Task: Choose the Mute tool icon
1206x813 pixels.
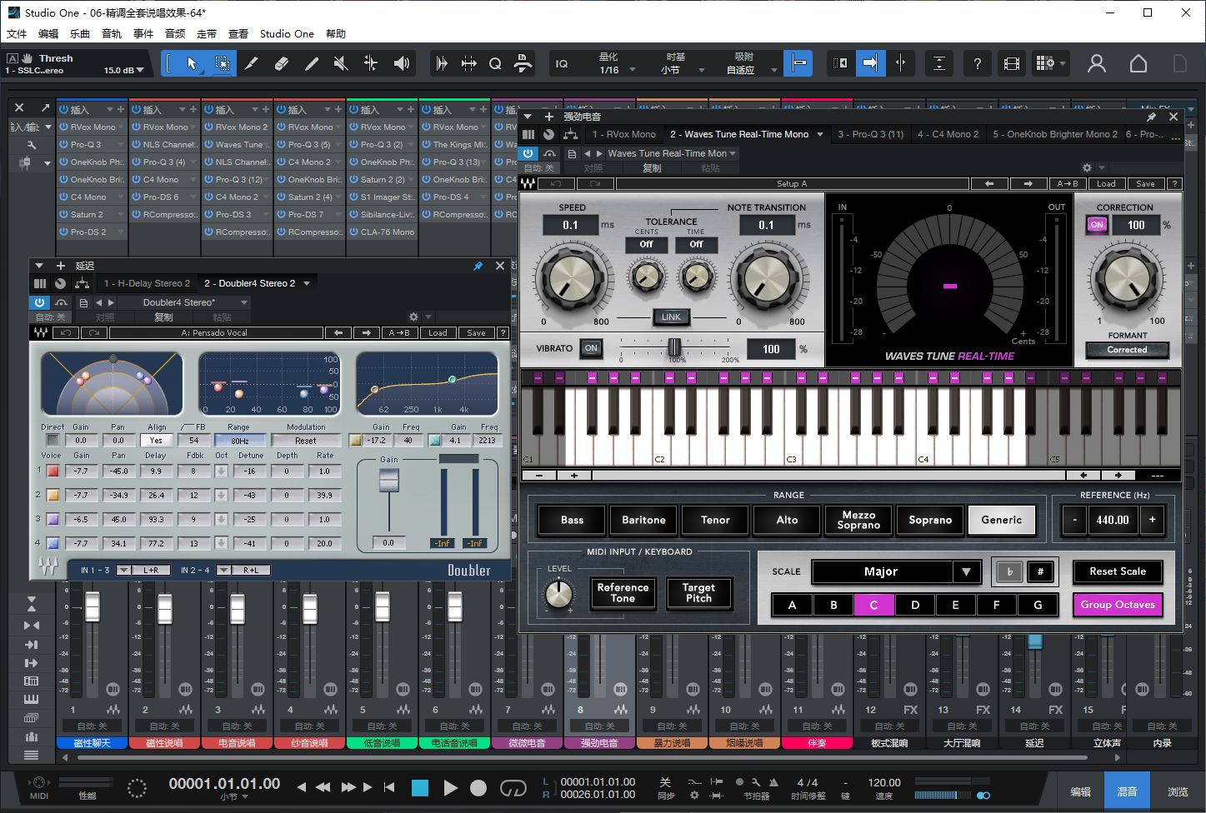Action: (x=340, y=63)
